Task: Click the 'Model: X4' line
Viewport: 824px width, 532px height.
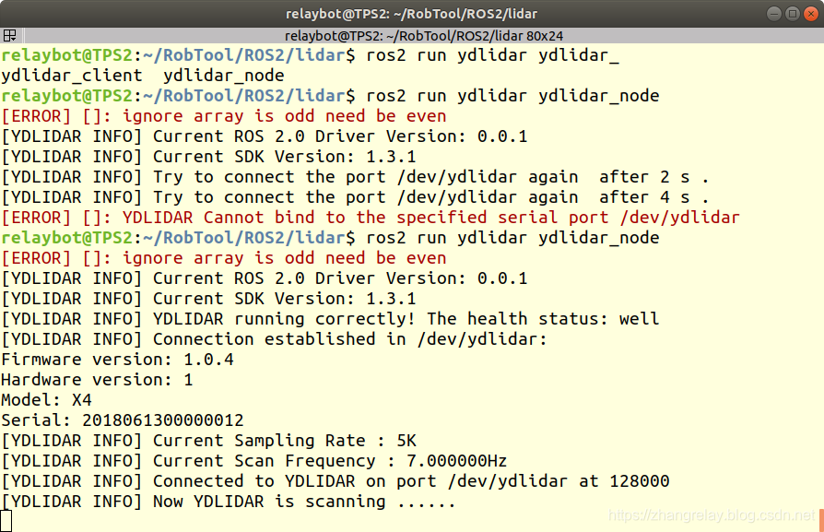Action: [x=46, y=400]
